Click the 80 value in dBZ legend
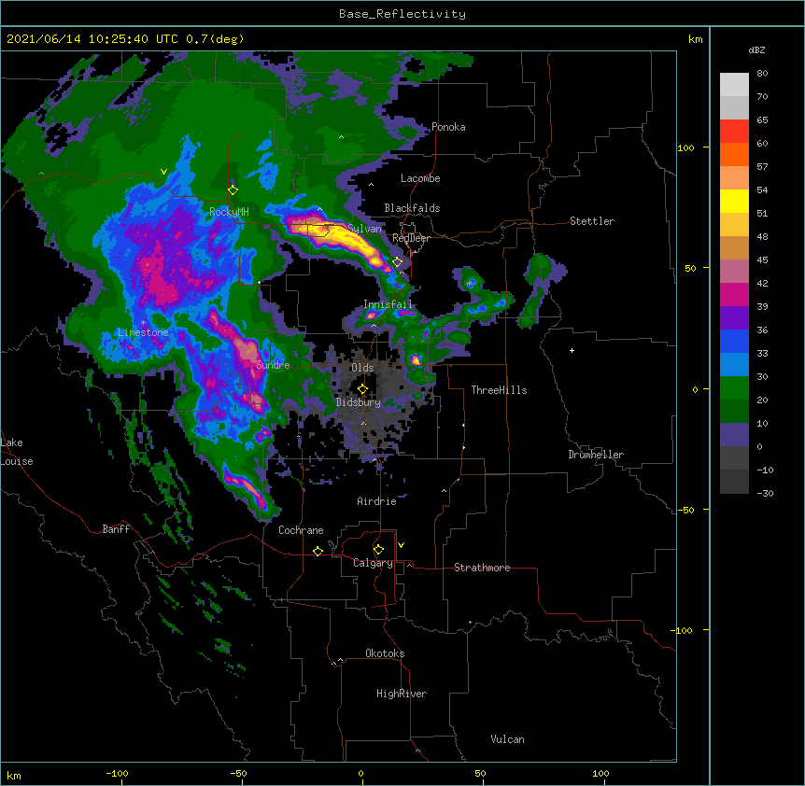 pyautogui.click(x=762, y=74)
